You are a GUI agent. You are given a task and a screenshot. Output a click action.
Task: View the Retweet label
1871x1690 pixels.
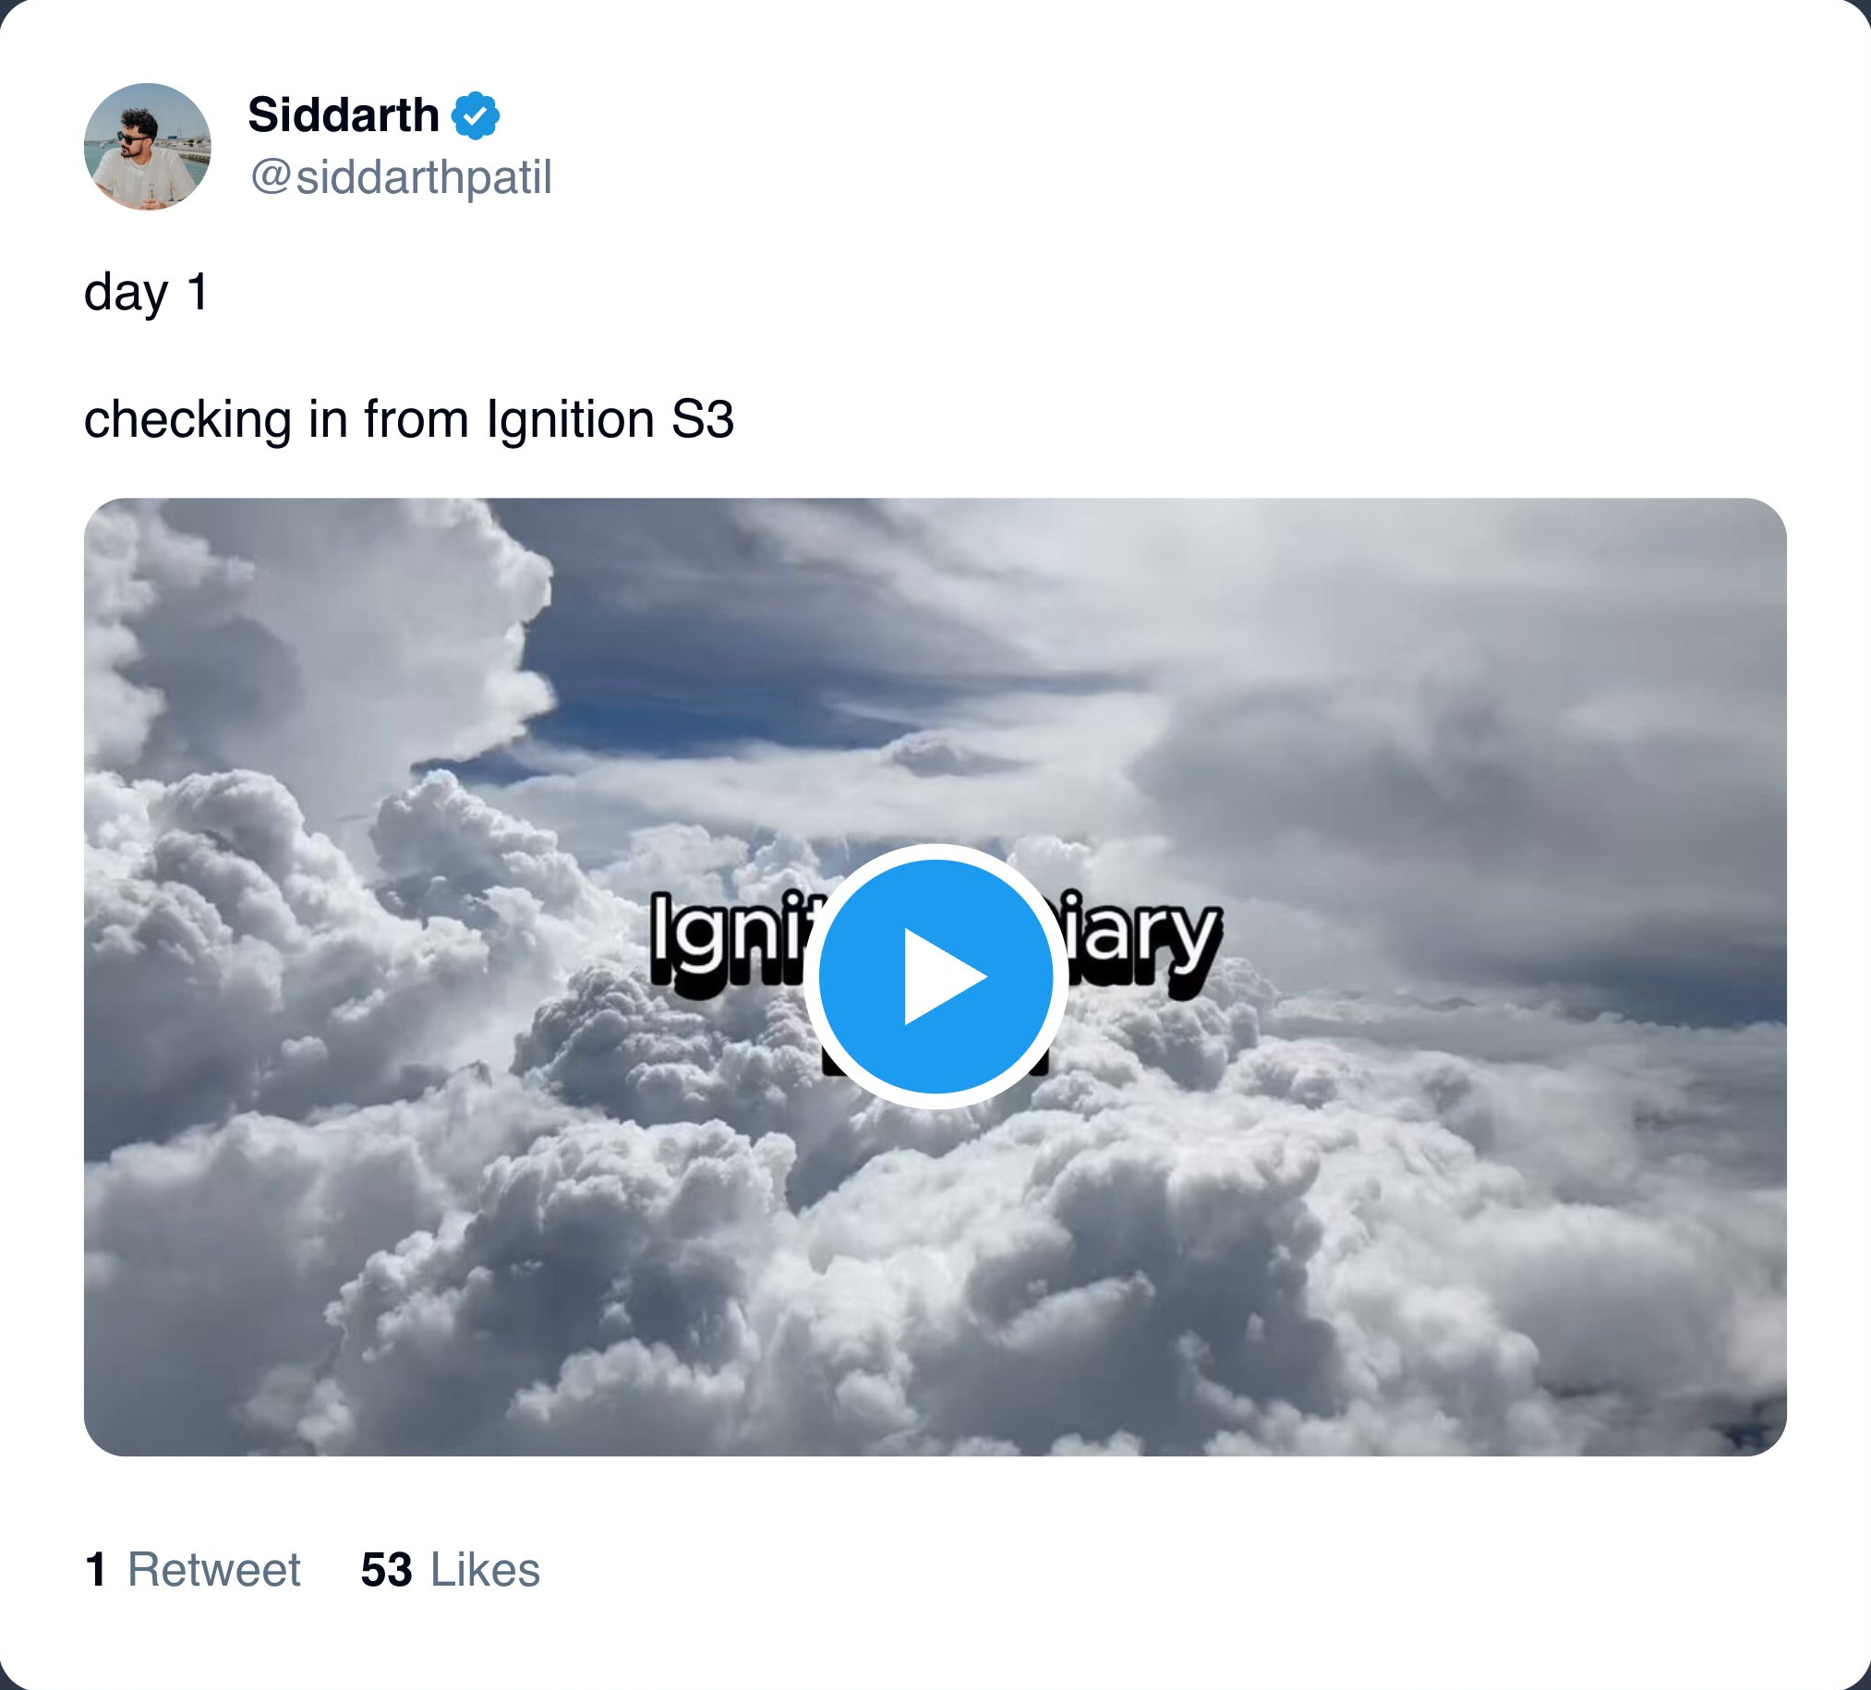click(x=213, y=1569)
